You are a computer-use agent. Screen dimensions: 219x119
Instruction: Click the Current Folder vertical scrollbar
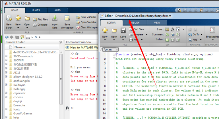(61, 79)
